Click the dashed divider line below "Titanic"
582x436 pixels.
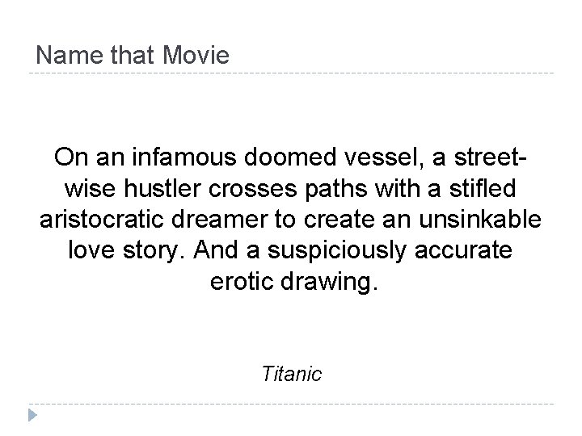pyautogui.click(x=291, y=404)
